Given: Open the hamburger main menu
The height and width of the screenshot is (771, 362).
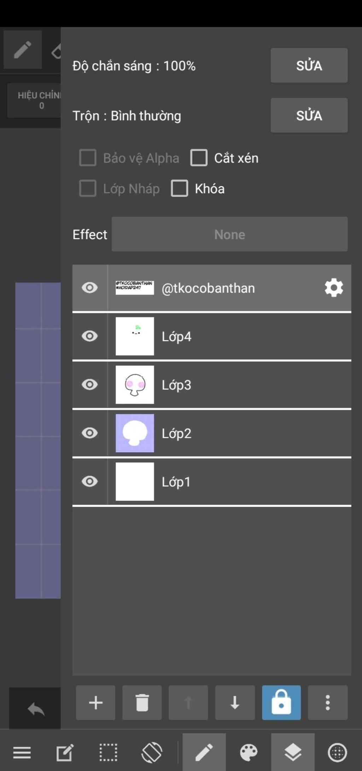Looking at the screenshot, I should point(22,752).
